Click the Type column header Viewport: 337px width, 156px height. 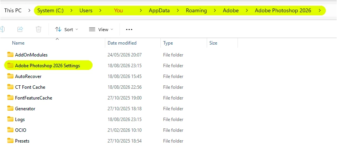point(168,43)
